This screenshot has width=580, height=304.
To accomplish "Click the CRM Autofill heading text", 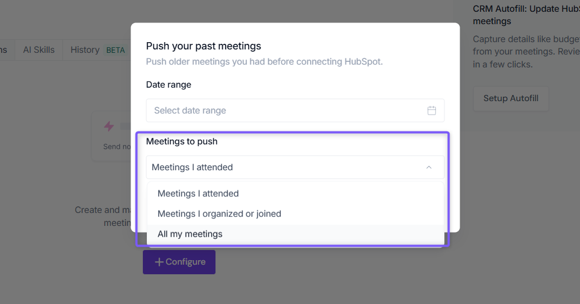I will point(526,15).
